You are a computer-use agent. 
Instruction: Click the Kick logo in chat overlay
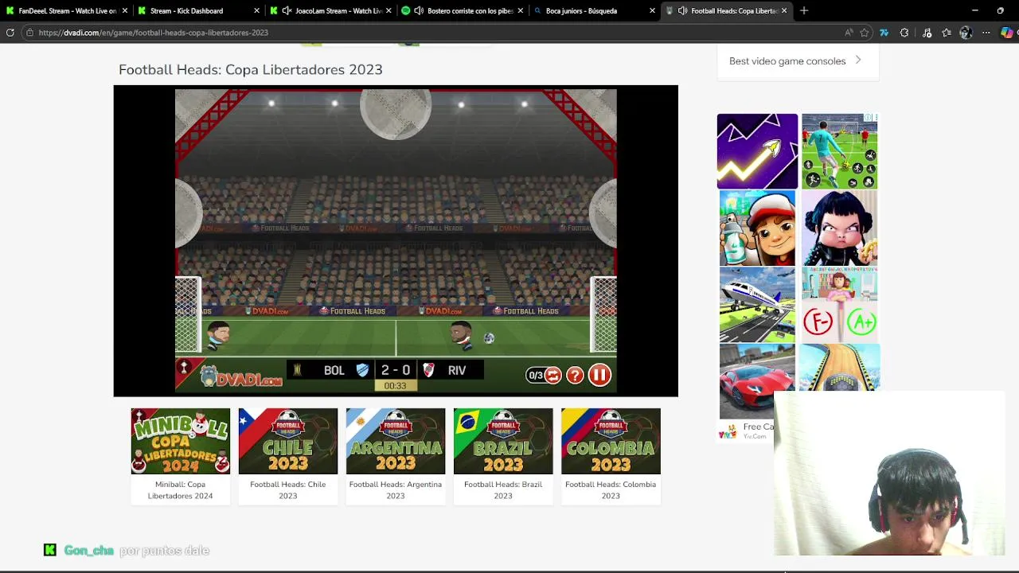[x=50, y=550]
